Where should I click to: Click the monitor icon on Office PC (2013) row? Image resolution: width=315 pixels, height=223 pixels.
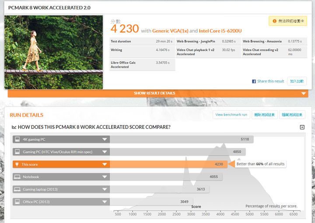17,202
